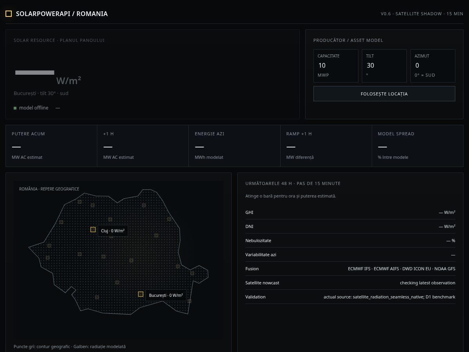Viewport: 469px width, 352px height.
Task: Click the Folosește locația button
Action: coord(384,94)
